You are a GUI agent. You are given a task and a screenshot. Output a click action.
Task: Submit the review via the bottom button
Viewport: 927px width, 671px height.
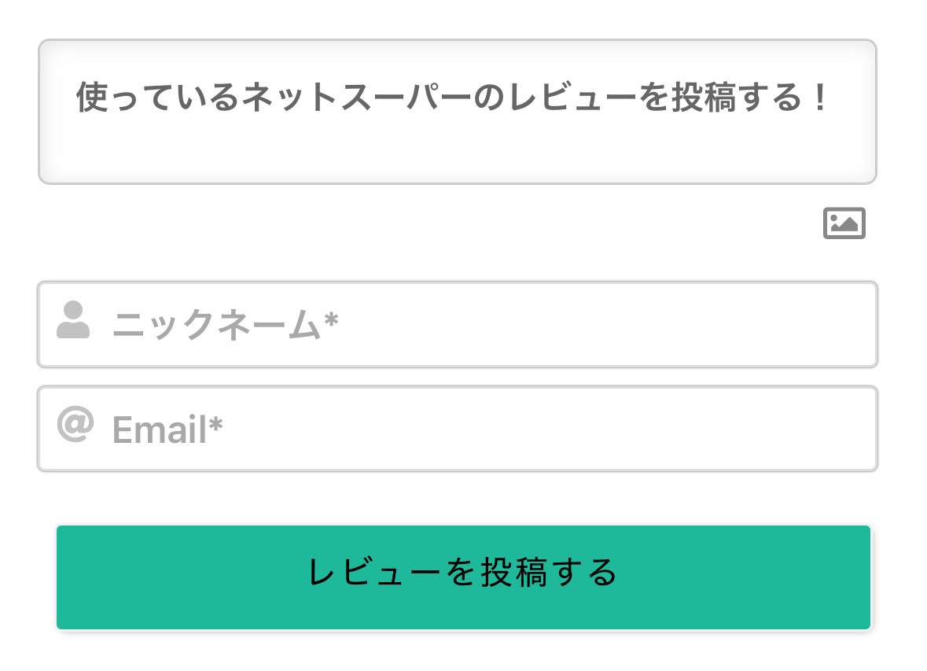tap(463, 577)
